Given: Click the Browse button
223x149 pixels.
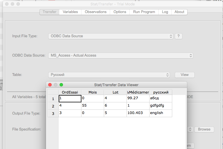Looking at the screenshot, I should (204, 129).
